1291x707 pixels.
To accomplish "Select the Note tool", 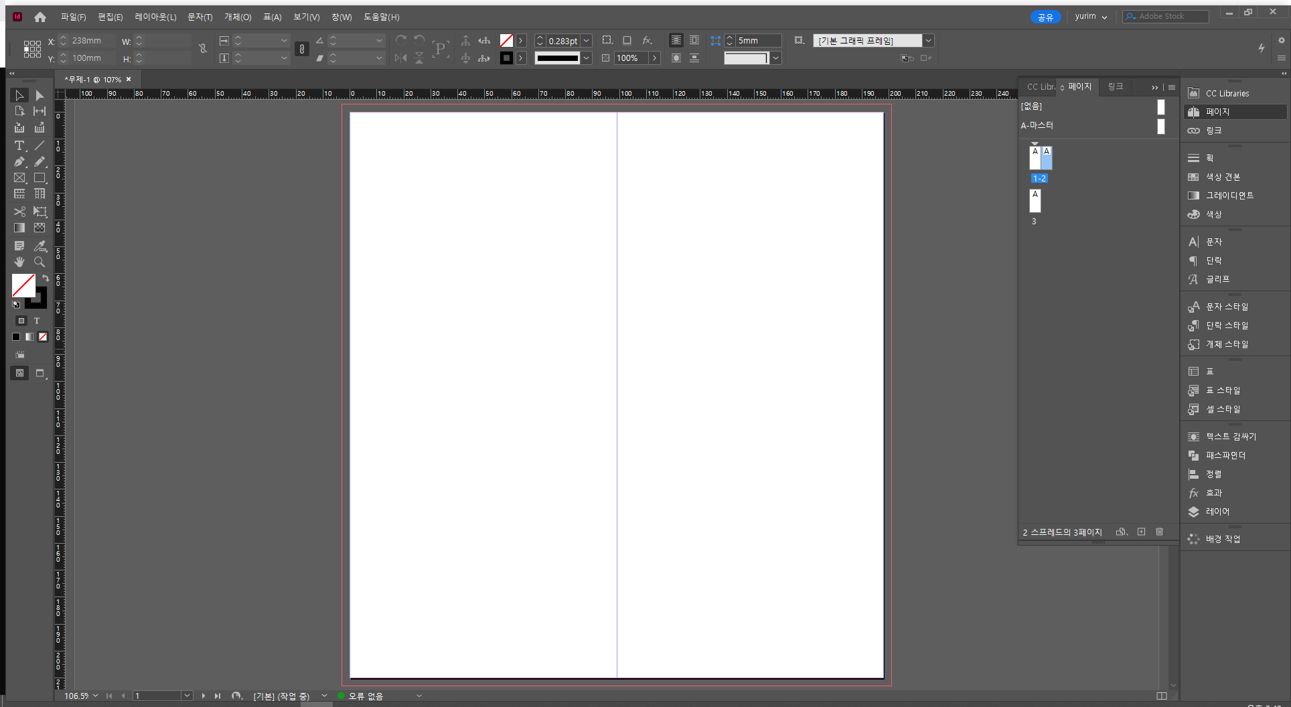I will (x=19, y=246).
